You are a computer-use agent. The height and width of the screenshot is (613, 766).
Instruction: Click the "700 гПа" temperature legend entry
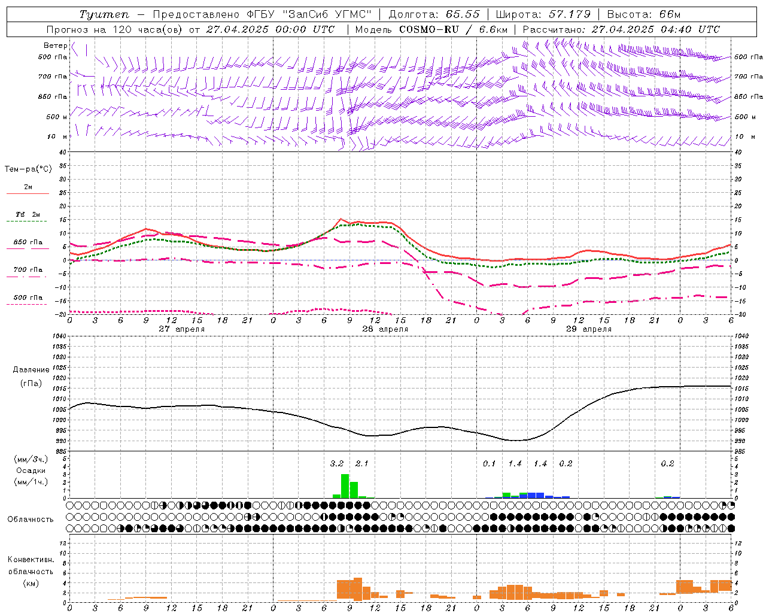(28, 270)
